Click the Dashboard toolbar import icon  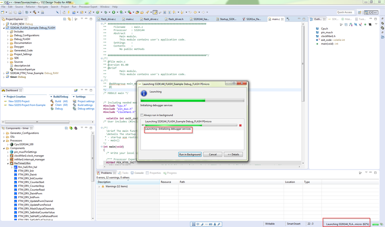[x=76, y=90]
